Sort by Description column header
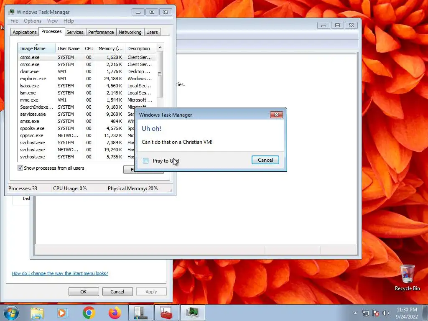This screenshot has height=321, width=428. click(x=140, y=48)
